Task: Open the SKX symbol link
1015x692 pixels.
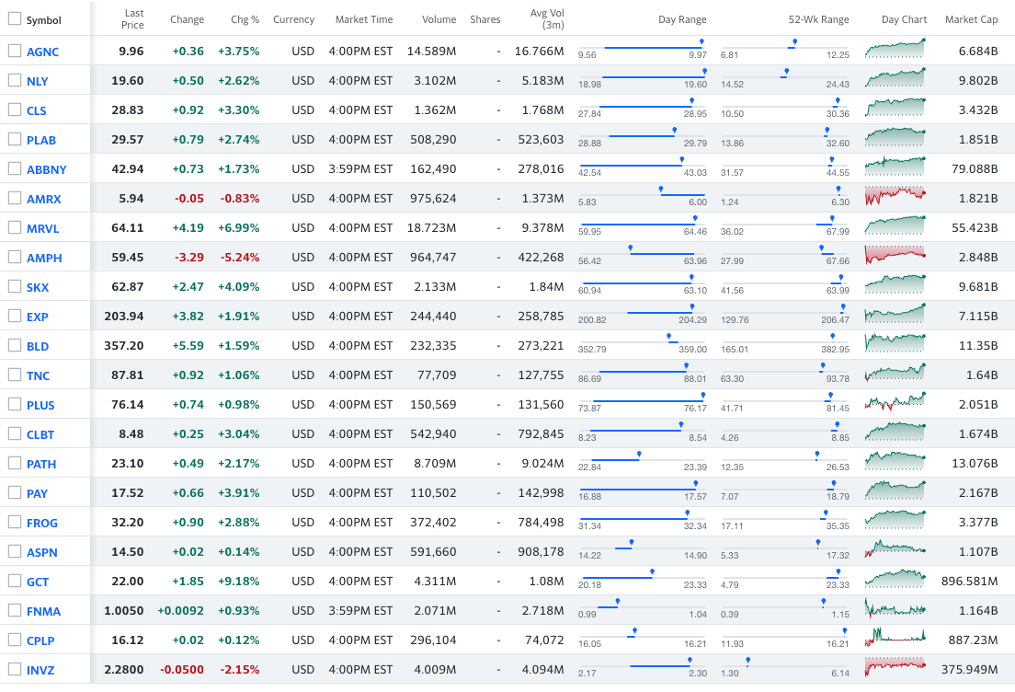Action: 38,288
